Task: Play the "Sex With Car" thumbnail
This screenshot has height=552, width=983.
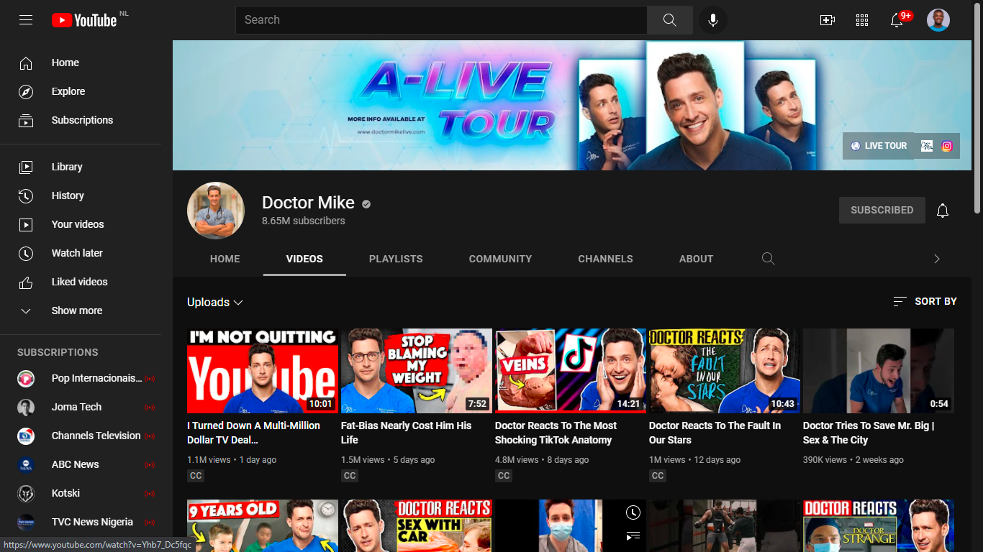Action: point(417,525)
